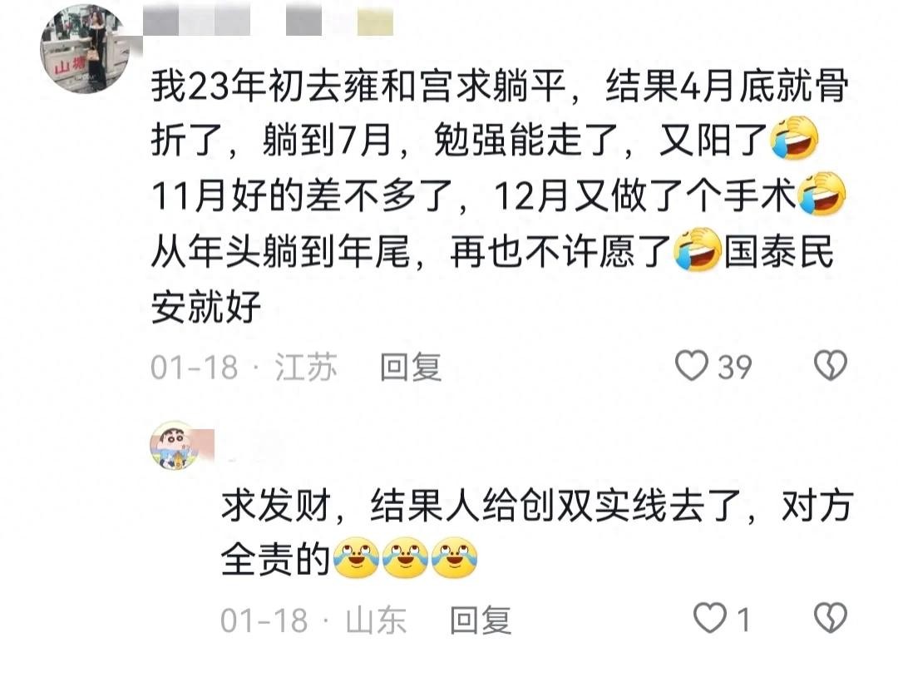The width and height of the screenshot is (898, 687).
Task: Open the comment text about 雍和宫求躺平
Action: click(499, 196)
